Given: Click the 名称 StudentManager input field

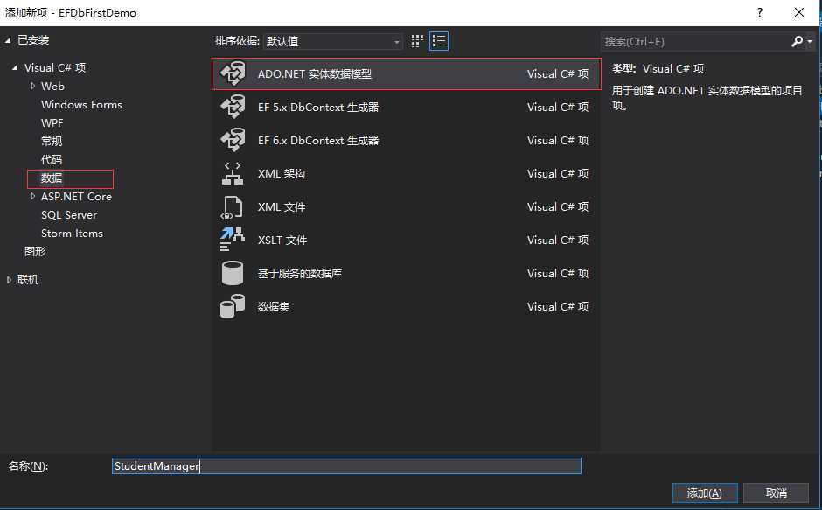Looking at the screenshot, I should (346, 466).
